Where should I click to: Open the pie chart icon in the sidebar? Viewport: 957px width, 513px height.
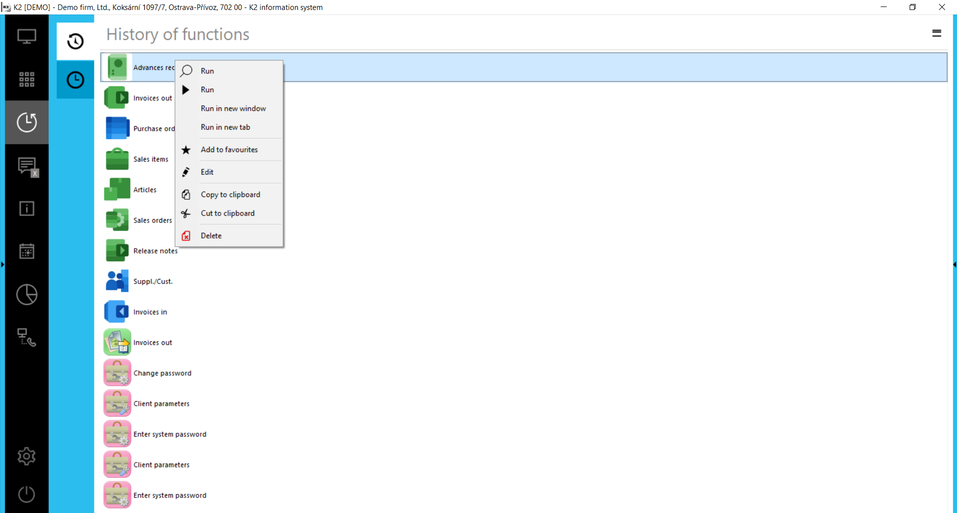[26, 294]
